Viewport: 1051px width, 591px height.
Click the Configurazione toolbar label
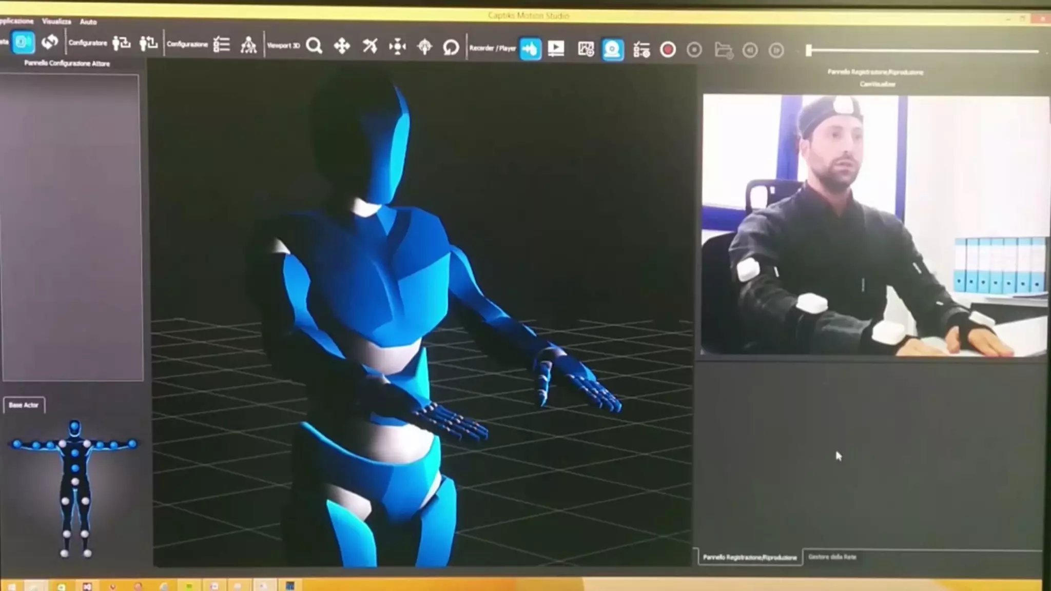pos(187,44)
